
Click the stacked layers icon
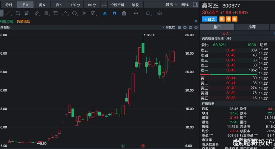[x=159, y=13]
